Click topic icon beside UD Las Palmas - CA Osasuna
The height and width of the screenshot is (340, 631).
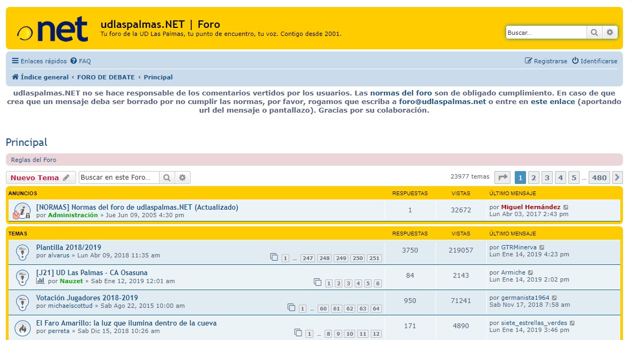pos(22,277)
